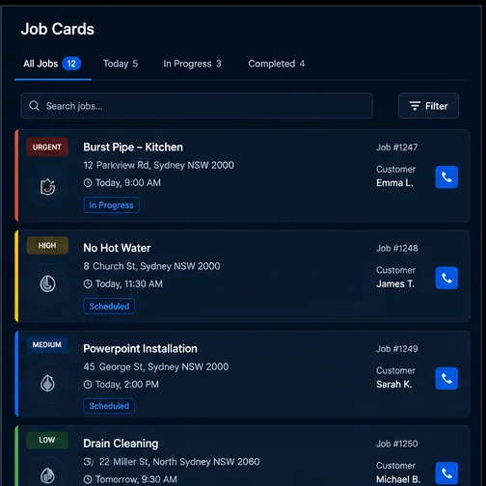Click customer name Emma L.

394,183
